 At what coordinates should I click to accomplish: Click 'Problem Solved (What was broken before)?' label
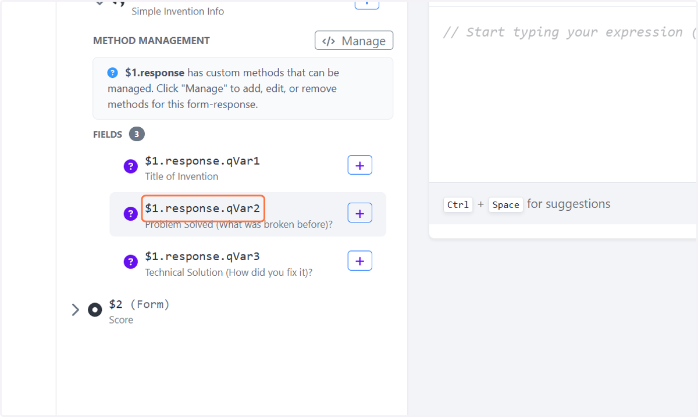(238, 224)
